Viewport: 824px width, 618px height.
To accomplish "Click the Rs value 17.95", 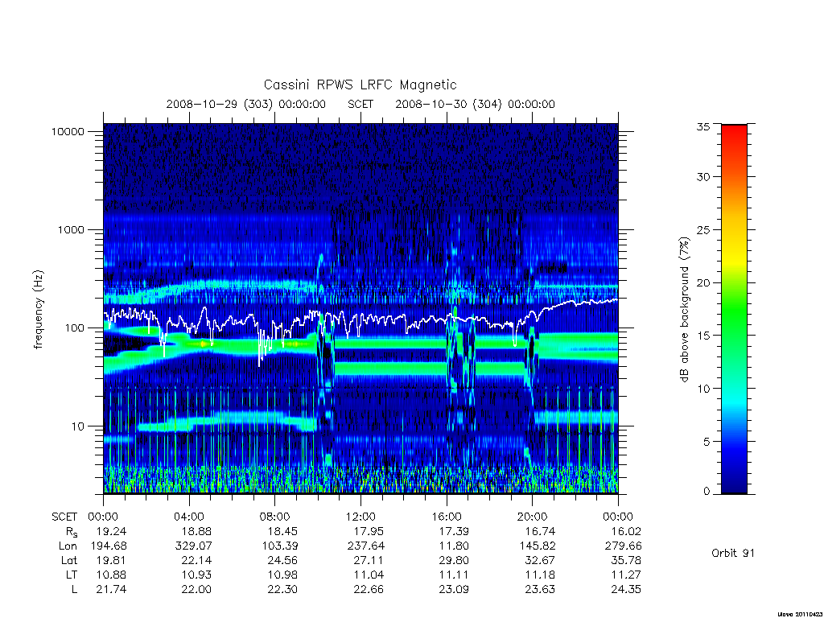I will tap(369, 531).
